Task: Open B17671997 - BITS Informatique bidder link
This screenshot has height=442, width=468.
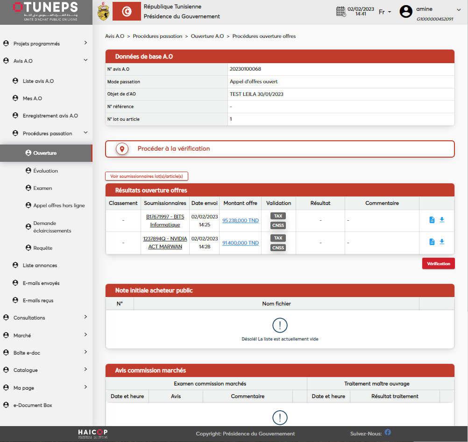Action: click(x=165, y=220)
